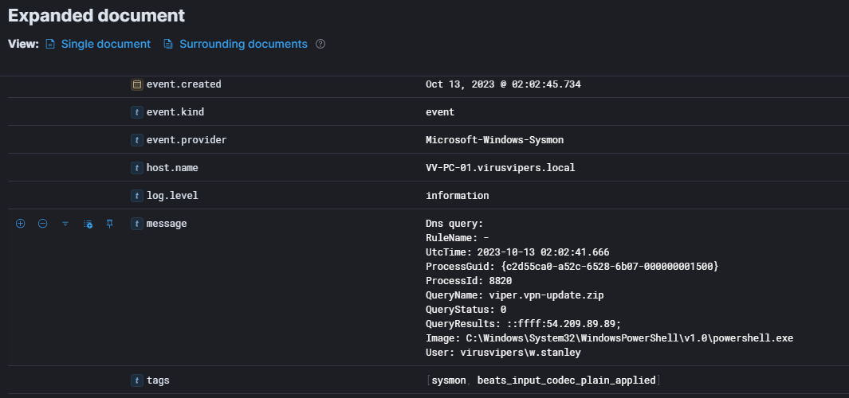The image size is (849, 398).
Task: Click the text type icon beside log.level
Action: [137, 196]
